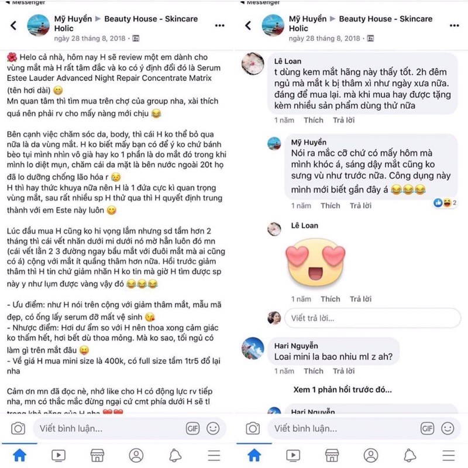Open GIF picker in left comment box
The height and width of the screenshot is (468, 468).
click(x=192, y=429)
